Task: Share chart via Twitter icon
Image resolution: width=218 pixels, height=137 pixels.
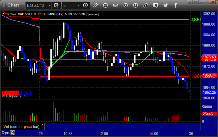Action: [x=166, y=5]
